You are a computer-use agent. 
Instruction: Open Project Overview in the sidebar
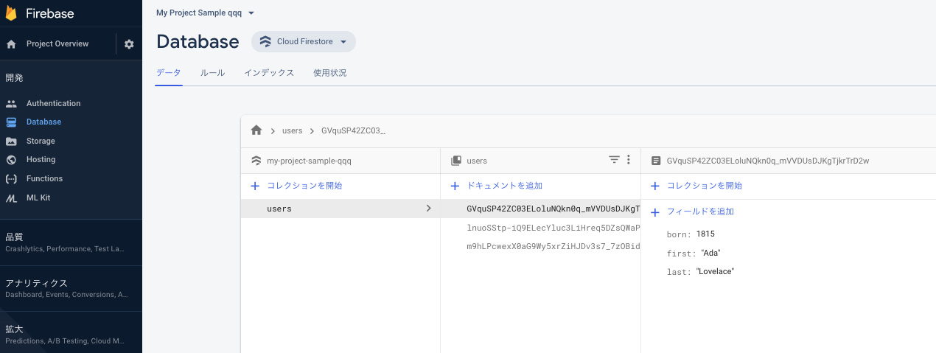tap(57, 44)
